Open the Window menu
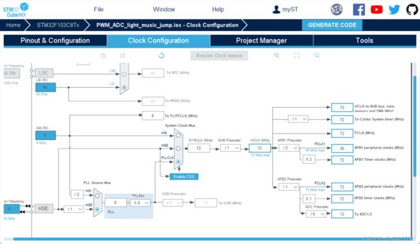 [163, 10]
